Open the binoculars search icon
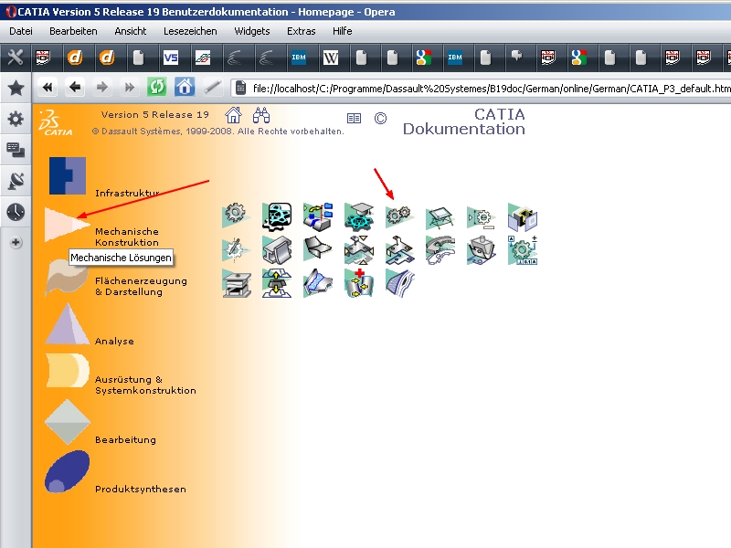731x548 pixels. tap(261, 115)
